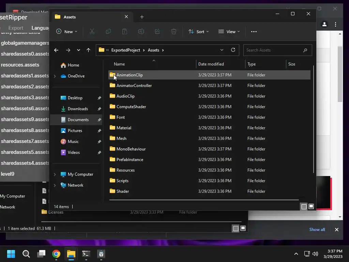Click the Rename icon in the Explorer toolbar
Image resolution: width=349 pixels, height=262 pixels.
point(141,32)
